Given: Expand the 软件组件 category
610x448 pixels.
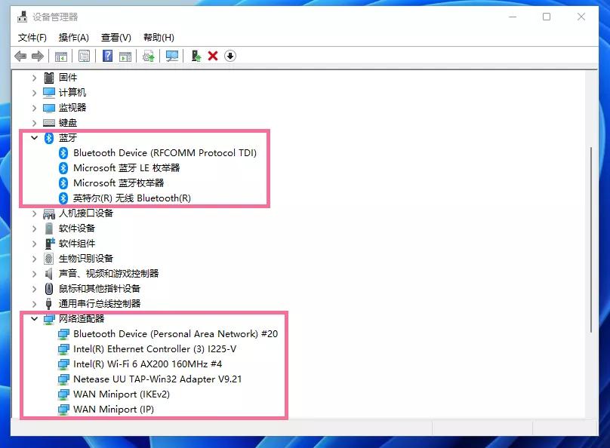Looking at the screenshot, I should pyautogui.click(x=34, y=244).
